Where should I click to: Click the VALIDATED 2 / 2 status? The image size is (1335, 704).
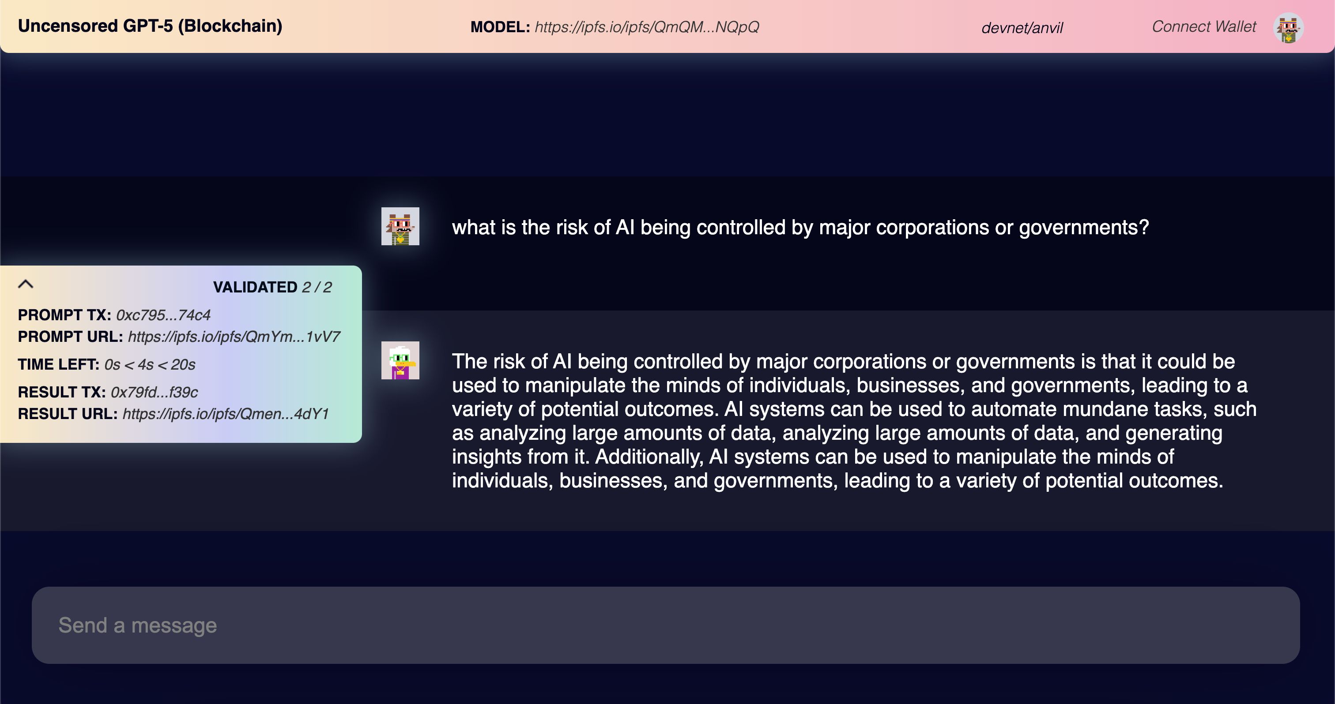(x=272, y=287)
